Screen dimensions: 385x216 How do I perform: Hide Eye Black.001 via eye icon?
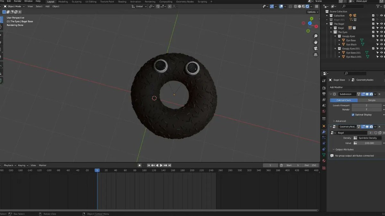(x=381, y=57)
